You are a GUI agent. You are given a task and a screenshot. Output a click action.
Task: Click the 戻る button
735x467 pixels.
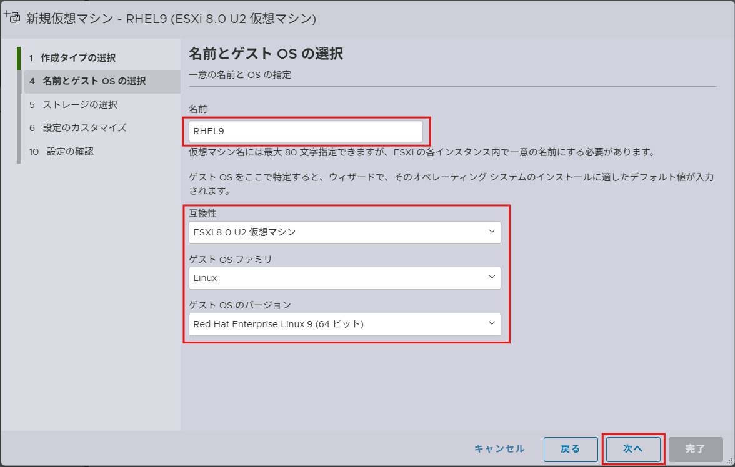(571, 449)
